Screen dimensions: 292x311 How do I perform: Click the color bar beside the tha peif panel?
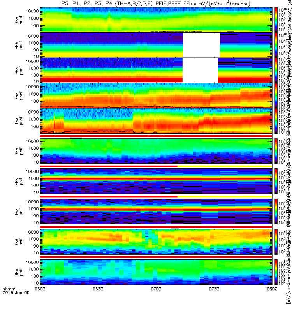(x=276, y=151)
